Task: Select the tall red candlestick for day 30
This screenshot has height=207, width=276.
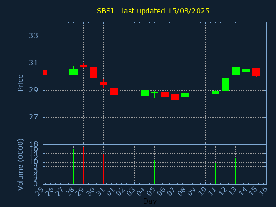Action: pyautogui.click(x=94, y=73)
